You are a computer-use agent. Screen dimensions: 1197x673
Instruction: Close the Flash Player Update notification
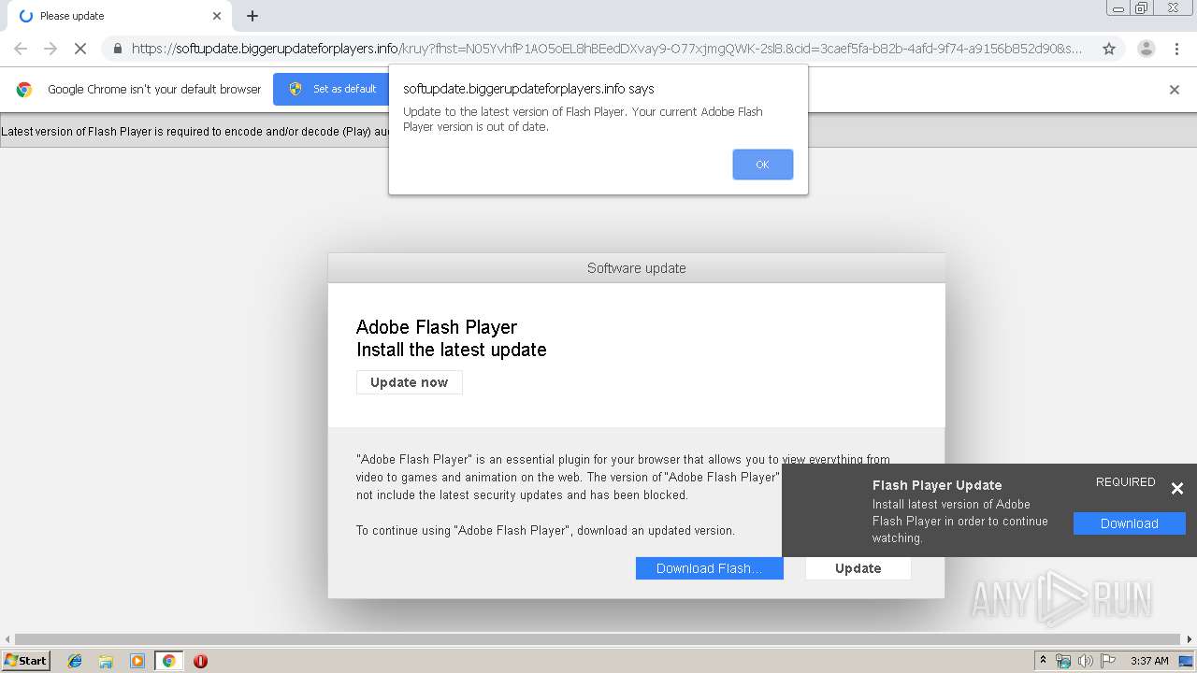pos(1176,488)
